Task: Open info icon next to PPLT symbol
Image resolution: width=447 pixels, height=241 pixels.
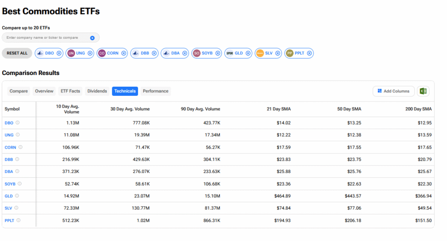Action: tap(18, 220)
